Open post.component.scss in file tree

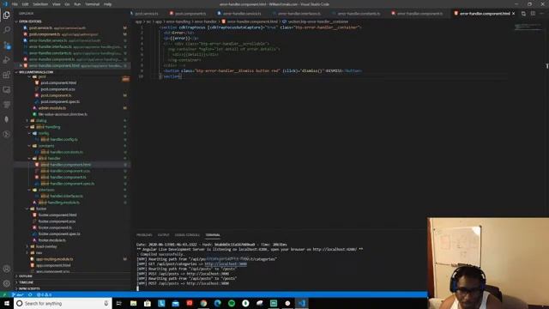pos(57,89)
